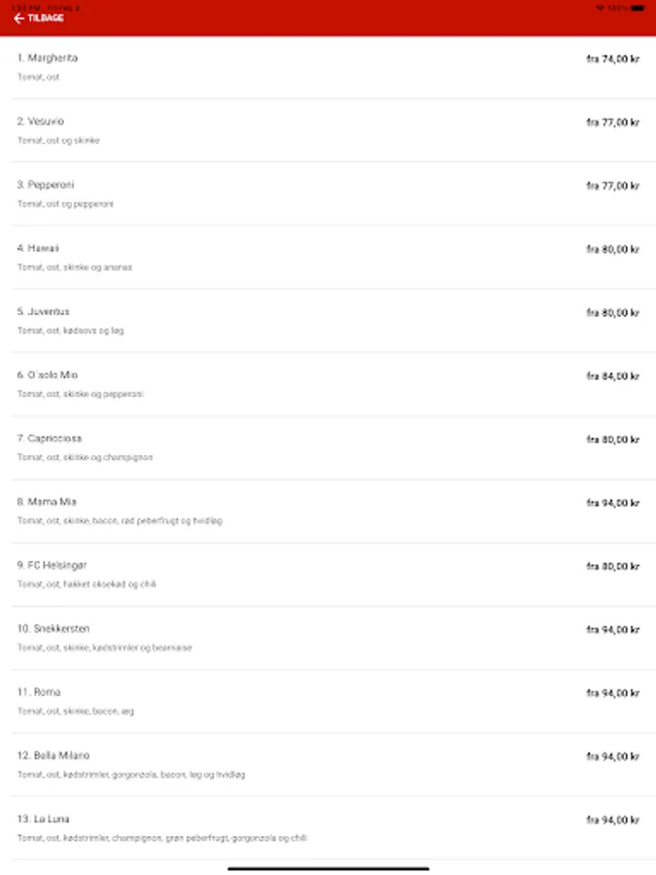Select the 2. Vesuvio menu entry
This screenshot has height=875, width=656.
click(328, 130)
